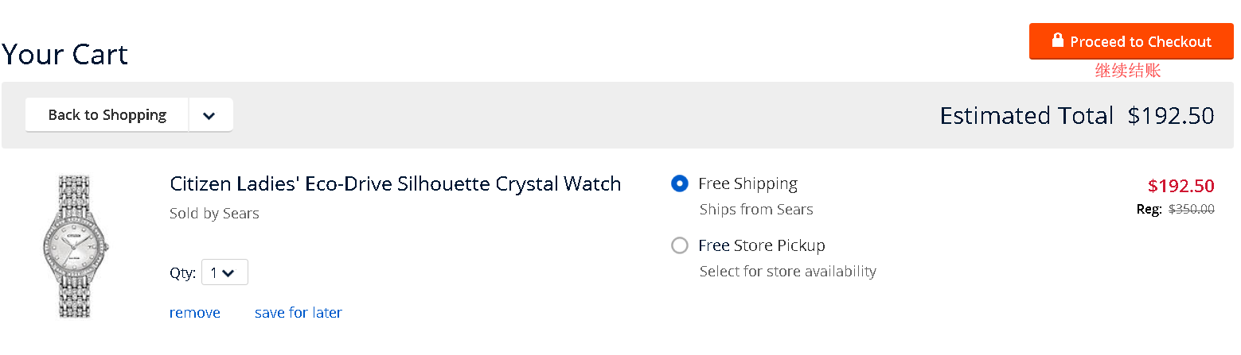Open the Citizen Ladies' Eco-Drive Watch title link
This screenshot has width=1241, height=355.
tap(395, 183)
